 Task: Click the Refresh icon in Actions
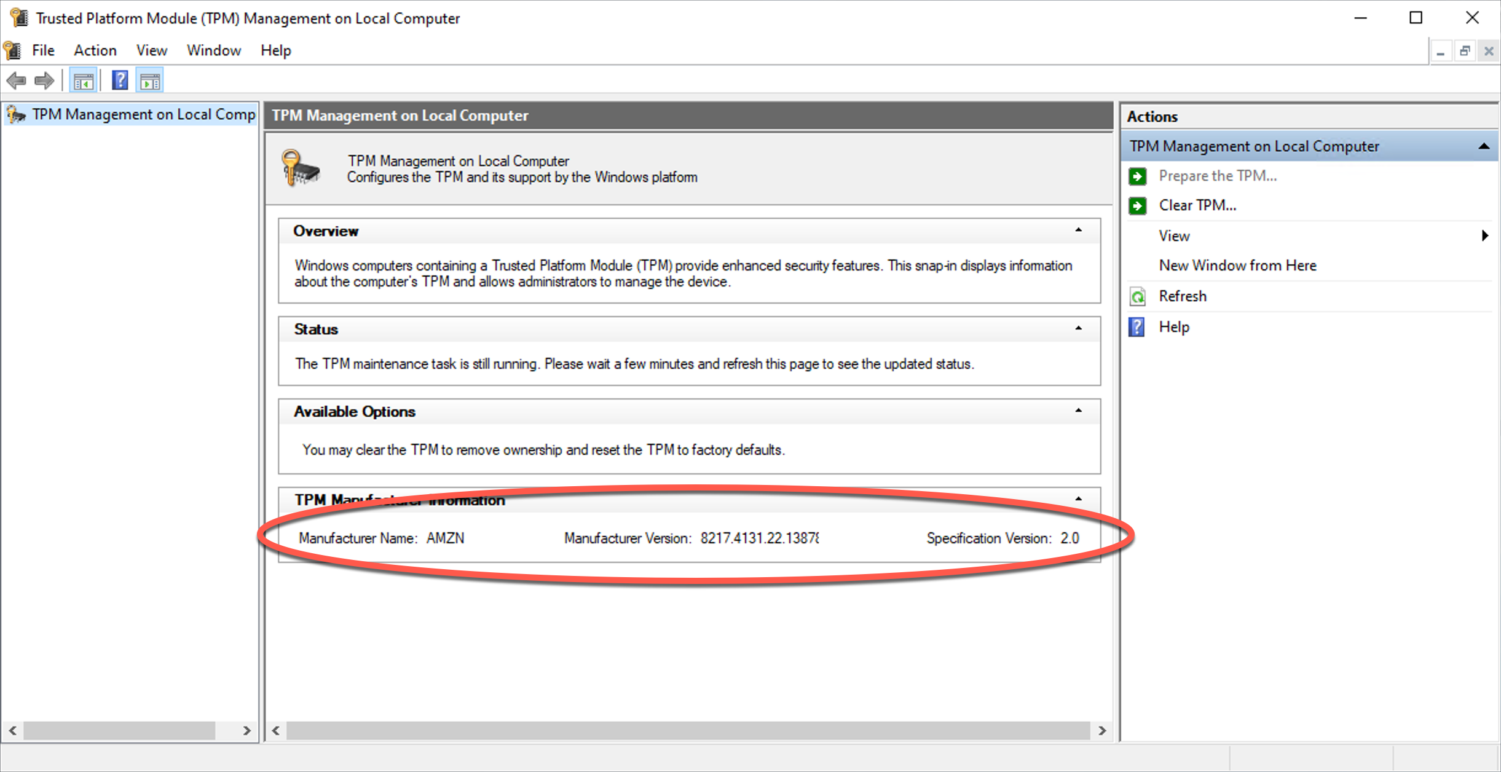click(1138, 296)
